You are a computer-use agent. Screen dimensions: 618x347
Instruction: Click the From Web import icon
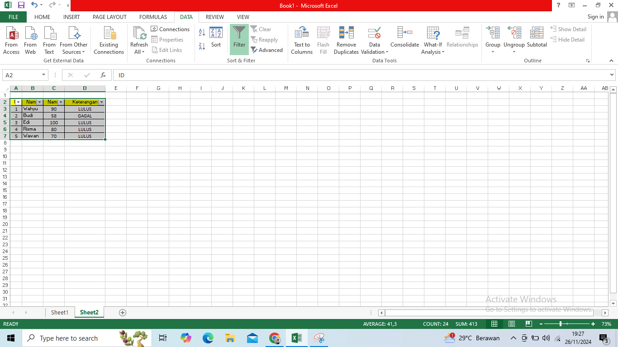pos(30,40)
